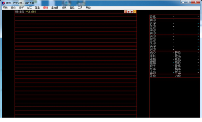Click the 换手 label
This screenshot has width=202, height=122.
click(178, 69)
